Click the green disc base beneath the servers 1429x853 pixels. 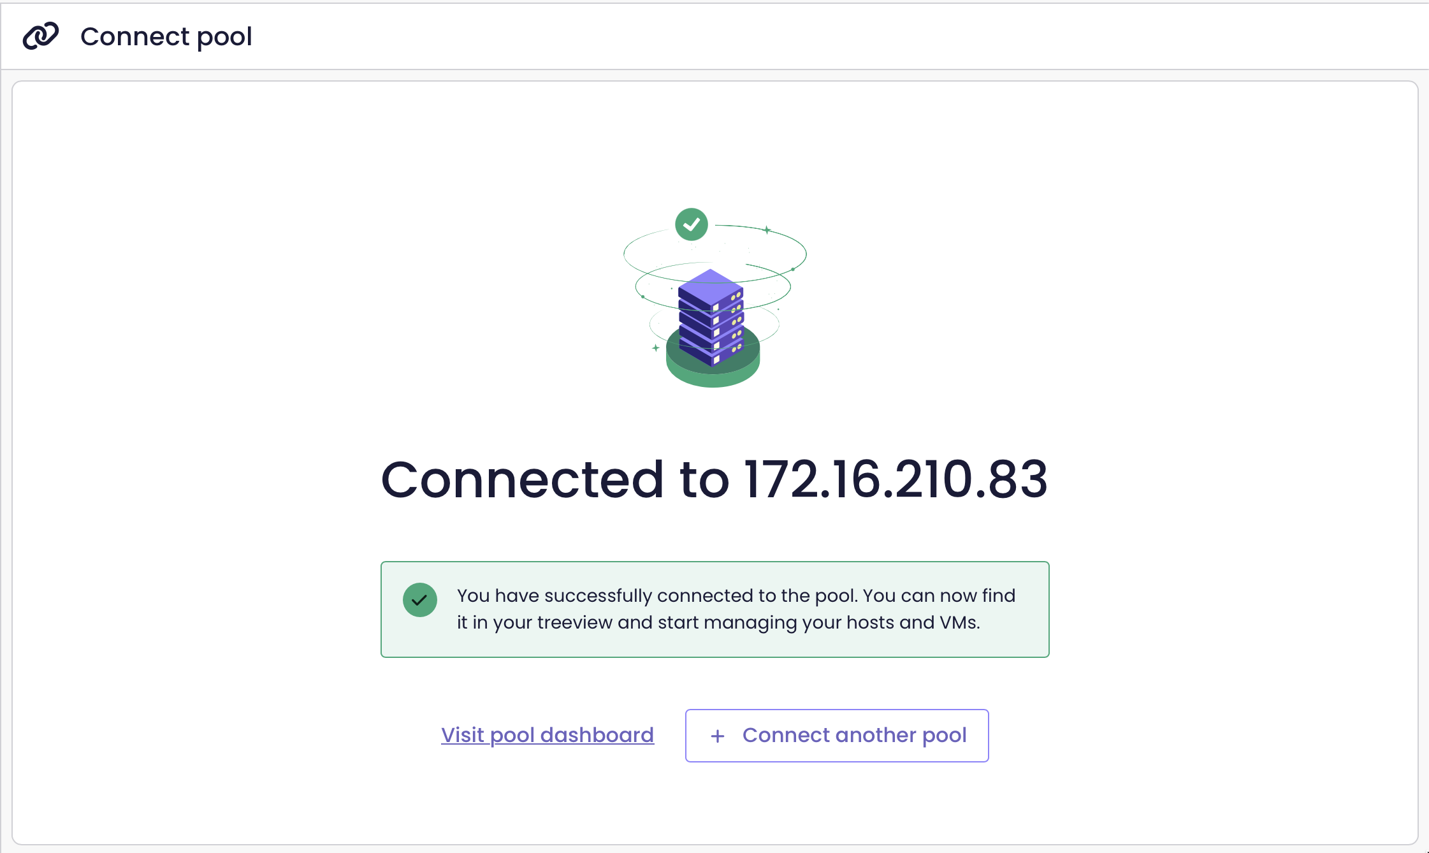coord(713,365)
